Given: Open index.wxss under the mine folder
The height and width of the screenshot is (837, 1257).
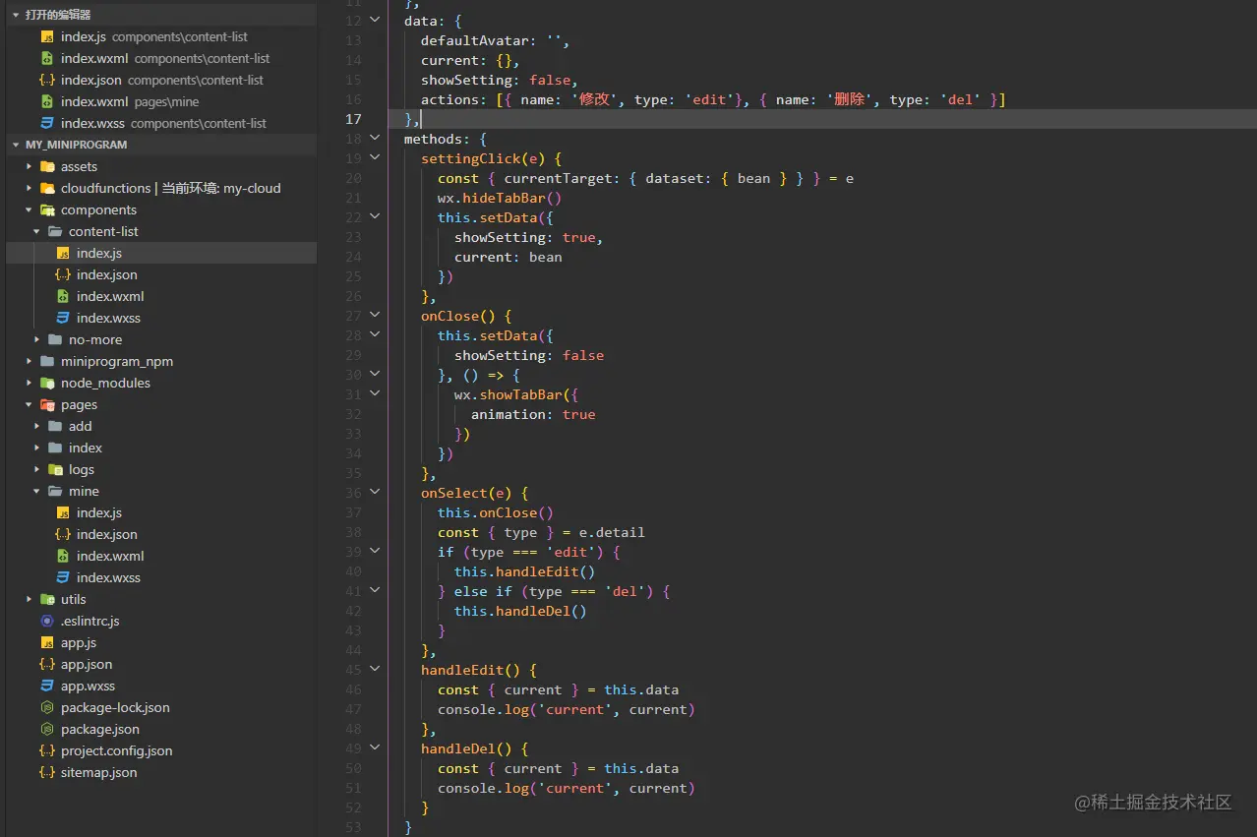Looking at the screenshot, I should [x=161, y=577].
